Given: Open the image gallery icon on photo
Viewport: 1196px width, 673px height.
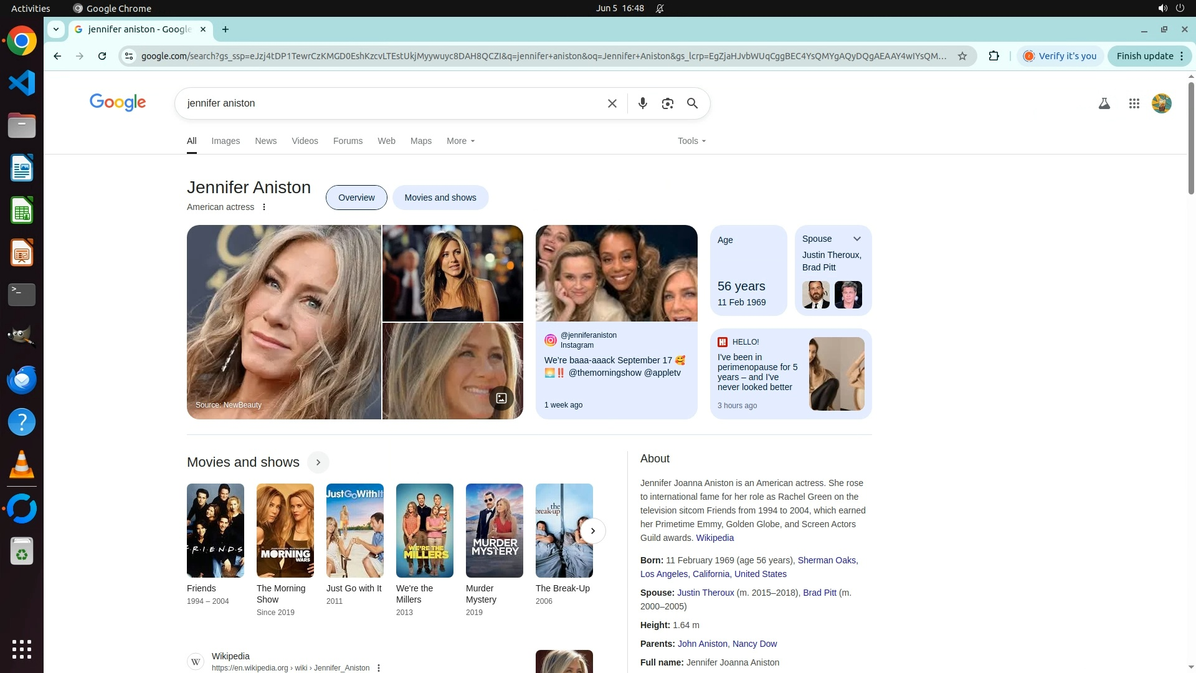Looking at the screenshot, I should point(501,398).
